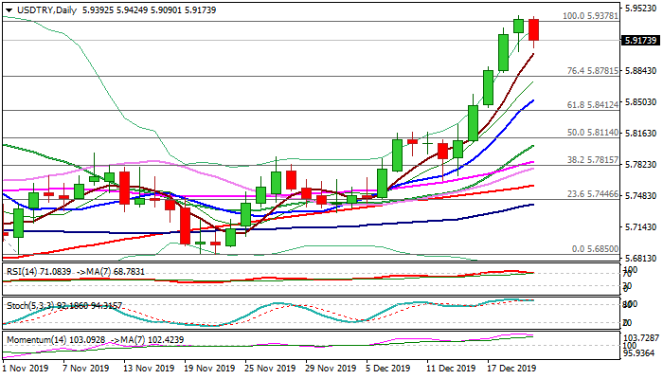Click the Fibonacci label 100.0 5.93781
Image resolution: width=663 pixels, height=379 pixels.
coord(590,16)
